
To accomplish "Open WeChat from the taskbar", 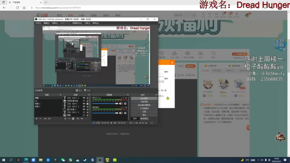I will 63,160.
